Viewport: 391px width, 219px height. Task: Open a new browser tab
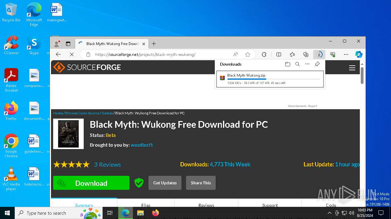(154, 44)
